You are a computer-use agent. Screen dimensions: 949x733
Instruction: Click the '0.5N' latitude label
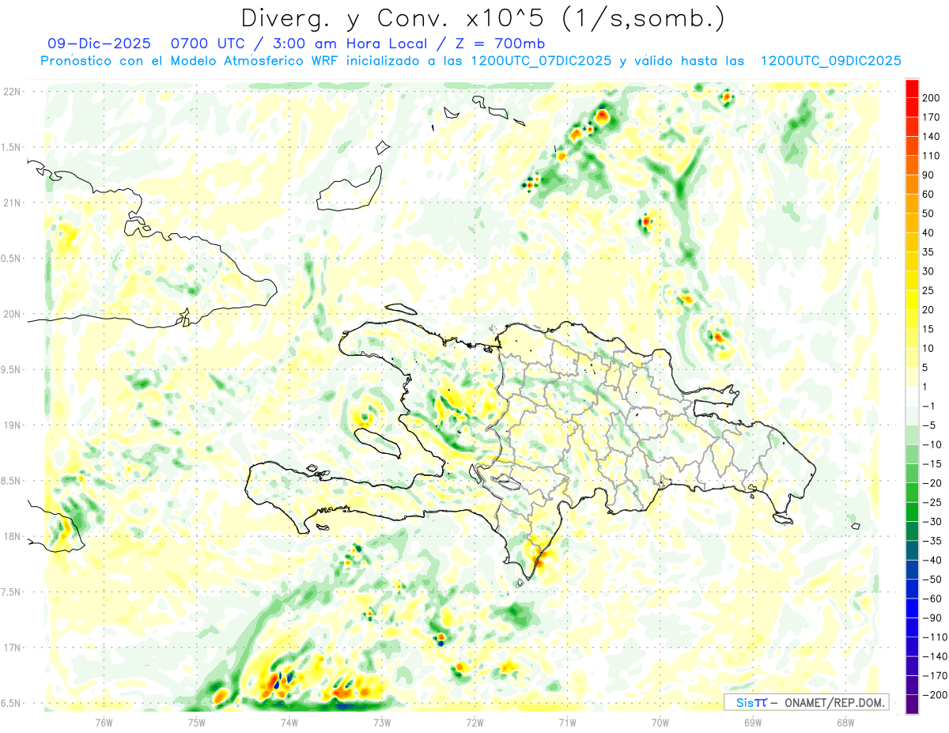point(12,259)
